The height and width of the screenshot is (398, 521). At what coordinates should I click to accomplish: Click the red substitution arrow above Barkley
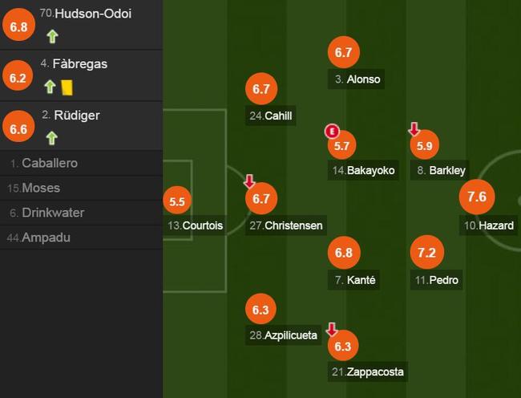tap(414, 129)
